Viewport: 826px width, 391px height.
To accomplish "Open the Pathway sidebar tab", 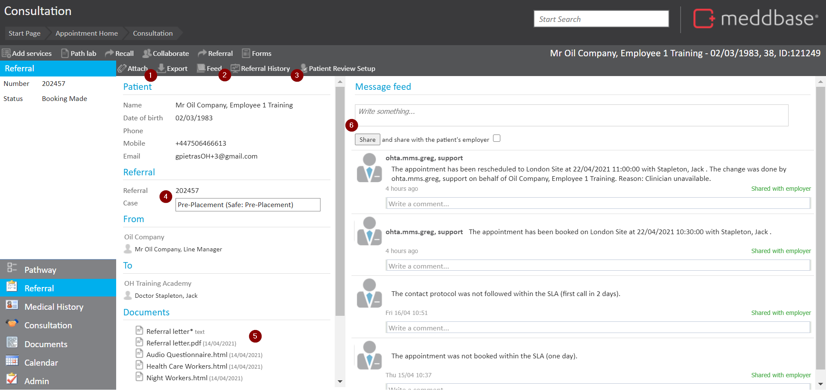I will point(40,270).
